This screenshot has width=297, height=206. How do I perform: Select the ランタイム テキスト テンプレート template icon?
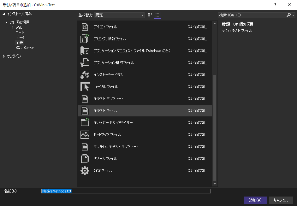tap(85, 146)
